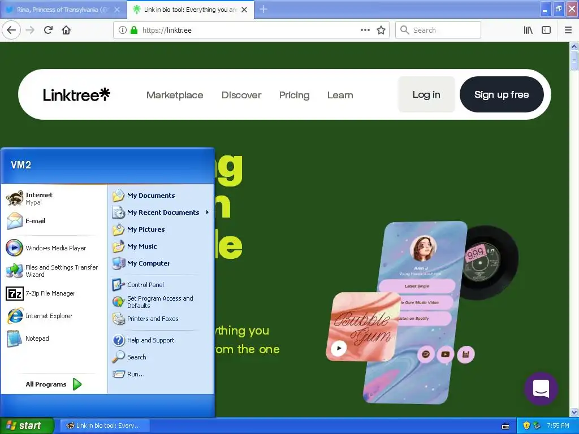Click the page scrollbar down arrow
Image resolution: width=579 pixels, height=434 pixels.
574,412
